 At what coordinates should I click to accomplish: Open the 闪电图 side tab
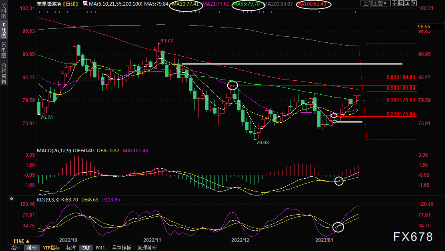pos(4,50)
